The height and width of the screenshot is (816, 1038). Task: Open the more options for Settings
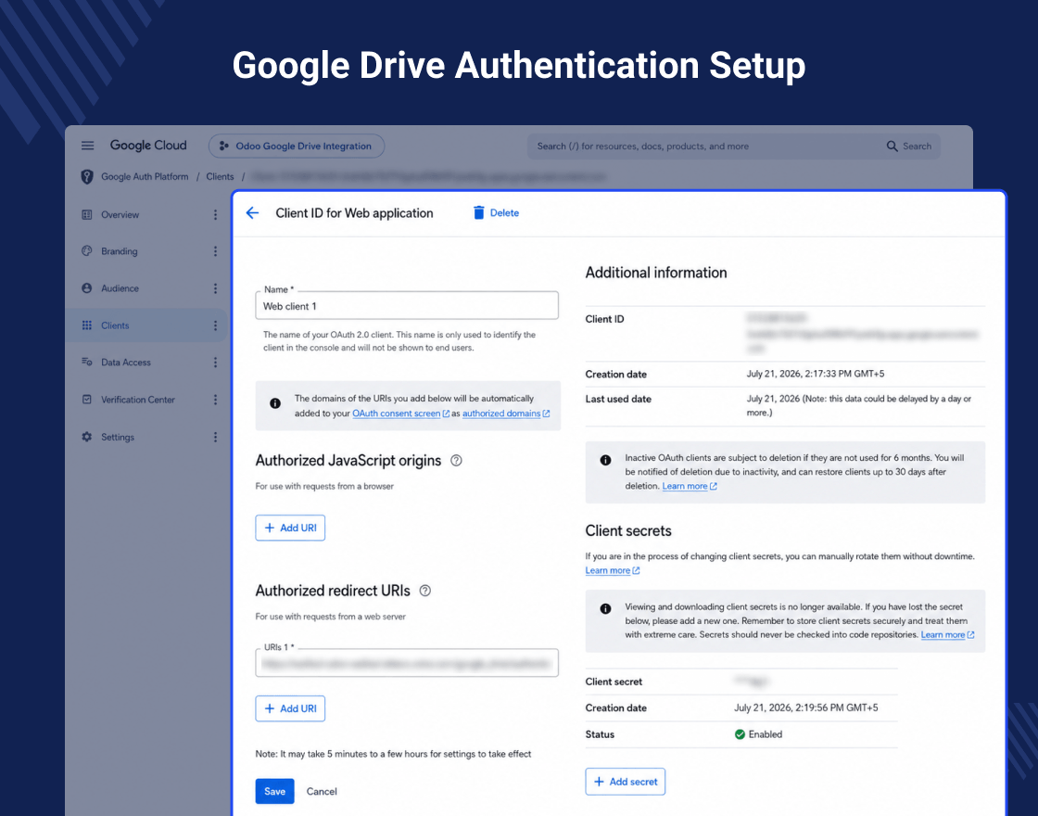215,437
